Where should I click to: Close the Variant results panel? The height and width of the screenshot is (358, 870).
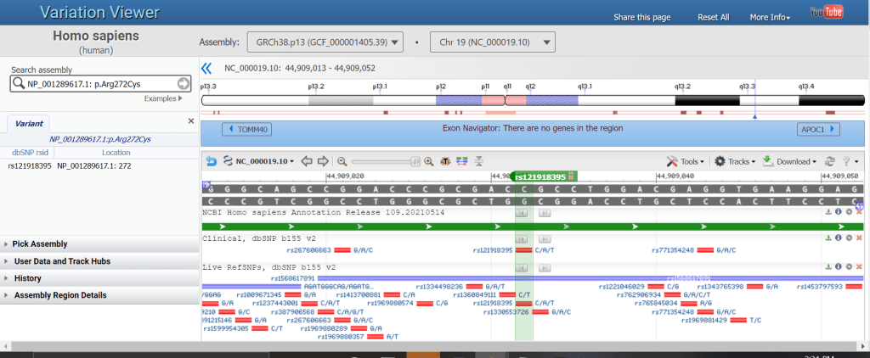191,120
